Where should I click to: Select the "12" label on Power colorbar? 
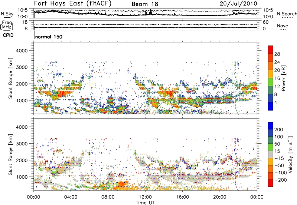coord(277,87)
